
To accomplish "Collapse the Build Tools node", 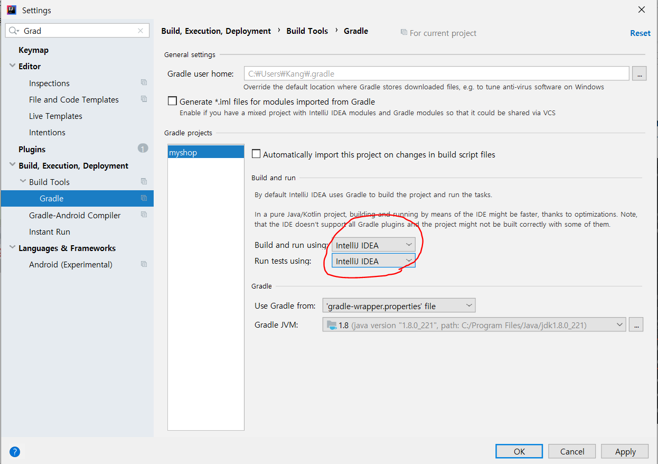I will (23, 181).
